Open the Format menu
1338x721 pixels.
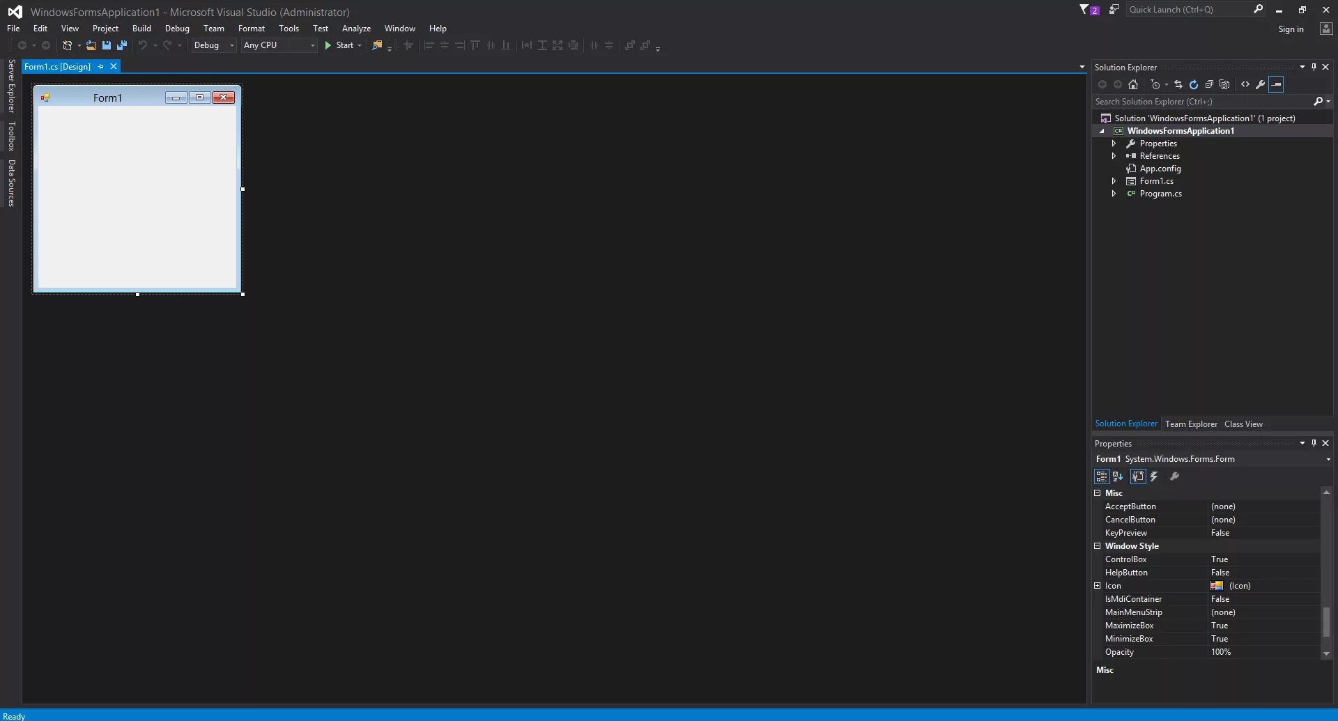(x=252, y=29)
